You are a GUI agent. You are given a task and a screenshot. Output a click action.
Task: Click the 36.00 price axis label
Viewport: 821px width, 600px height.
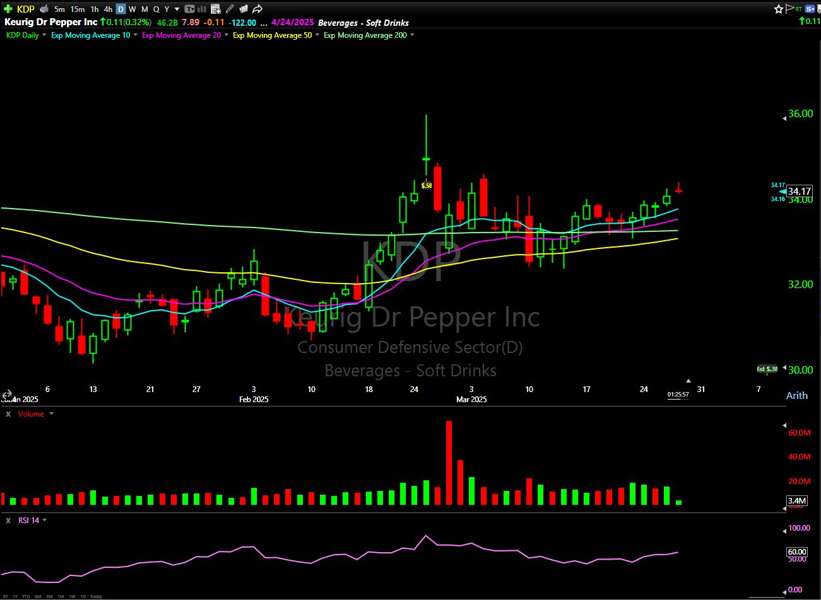[800, 113]
